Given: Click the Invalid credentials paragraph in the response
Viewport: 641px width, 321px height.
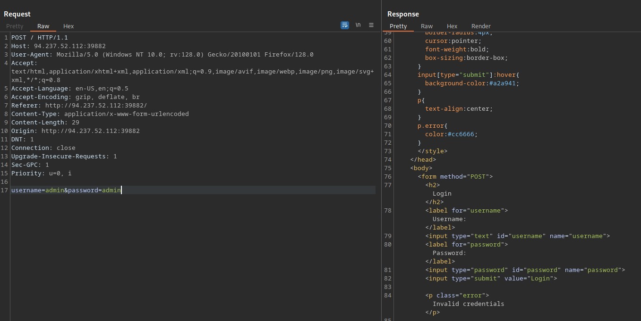Looking at the screenshot, I should pyautogui.click(x=469, y=304).
